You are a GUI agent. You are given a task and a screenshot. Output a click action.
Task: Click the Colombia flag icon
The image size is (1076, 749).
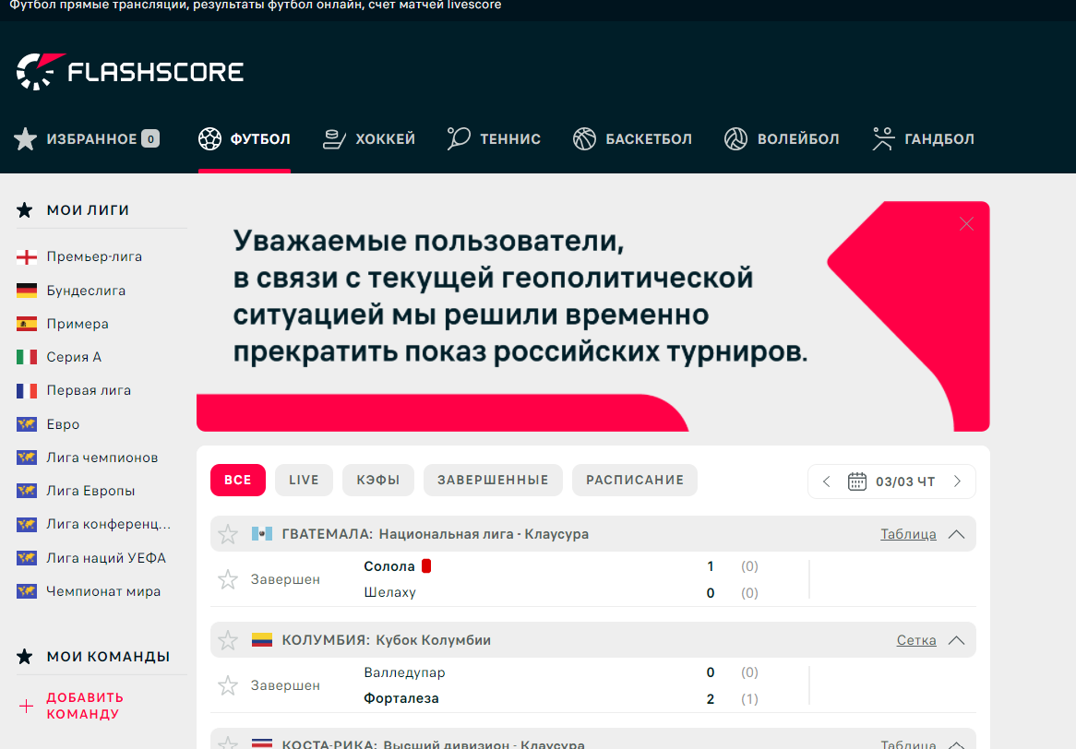coord(262,640)
